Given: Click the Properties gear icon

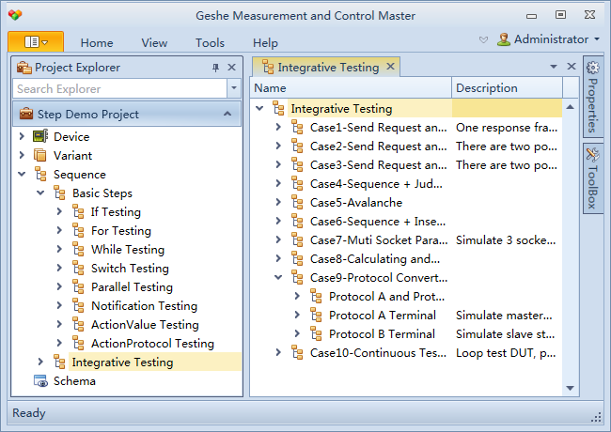Looking at the screenshot, I should pyautogui.click(x=593, y=68).
